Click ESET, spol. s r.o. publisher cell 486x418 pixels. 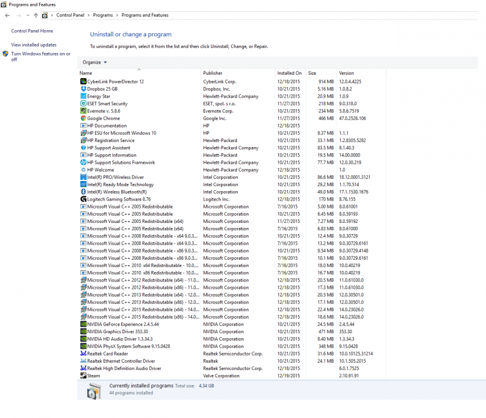click(219, 103)
